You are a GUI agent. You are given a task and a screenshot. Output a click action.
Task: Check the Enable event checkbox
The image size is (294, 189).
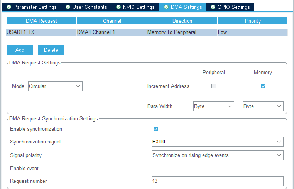click(156, 168)
